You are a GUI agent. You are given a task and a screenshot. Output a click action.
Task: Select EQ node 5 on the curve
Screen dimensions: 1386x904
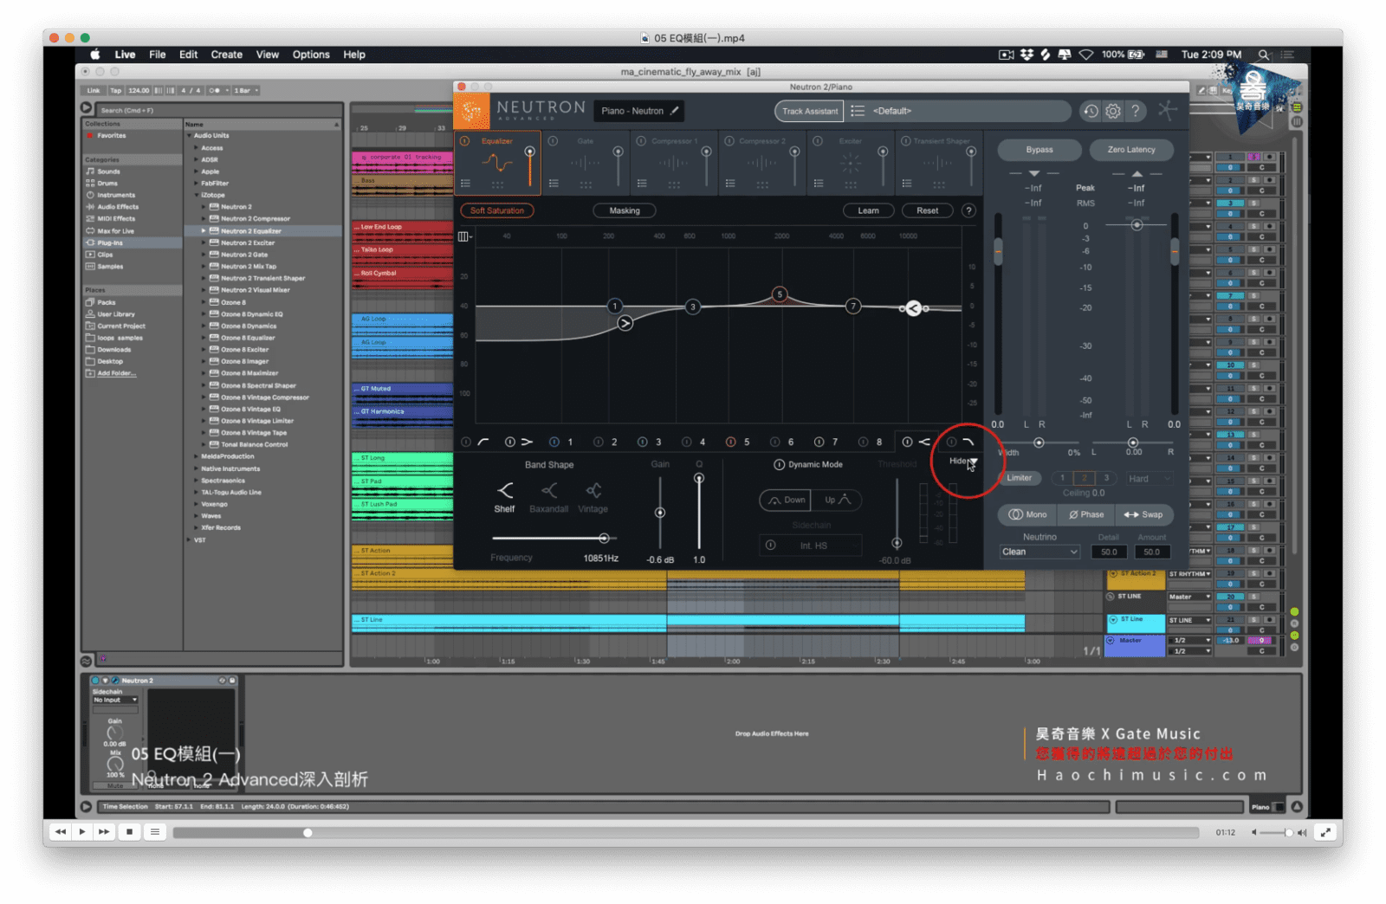(x=780, y=294)
